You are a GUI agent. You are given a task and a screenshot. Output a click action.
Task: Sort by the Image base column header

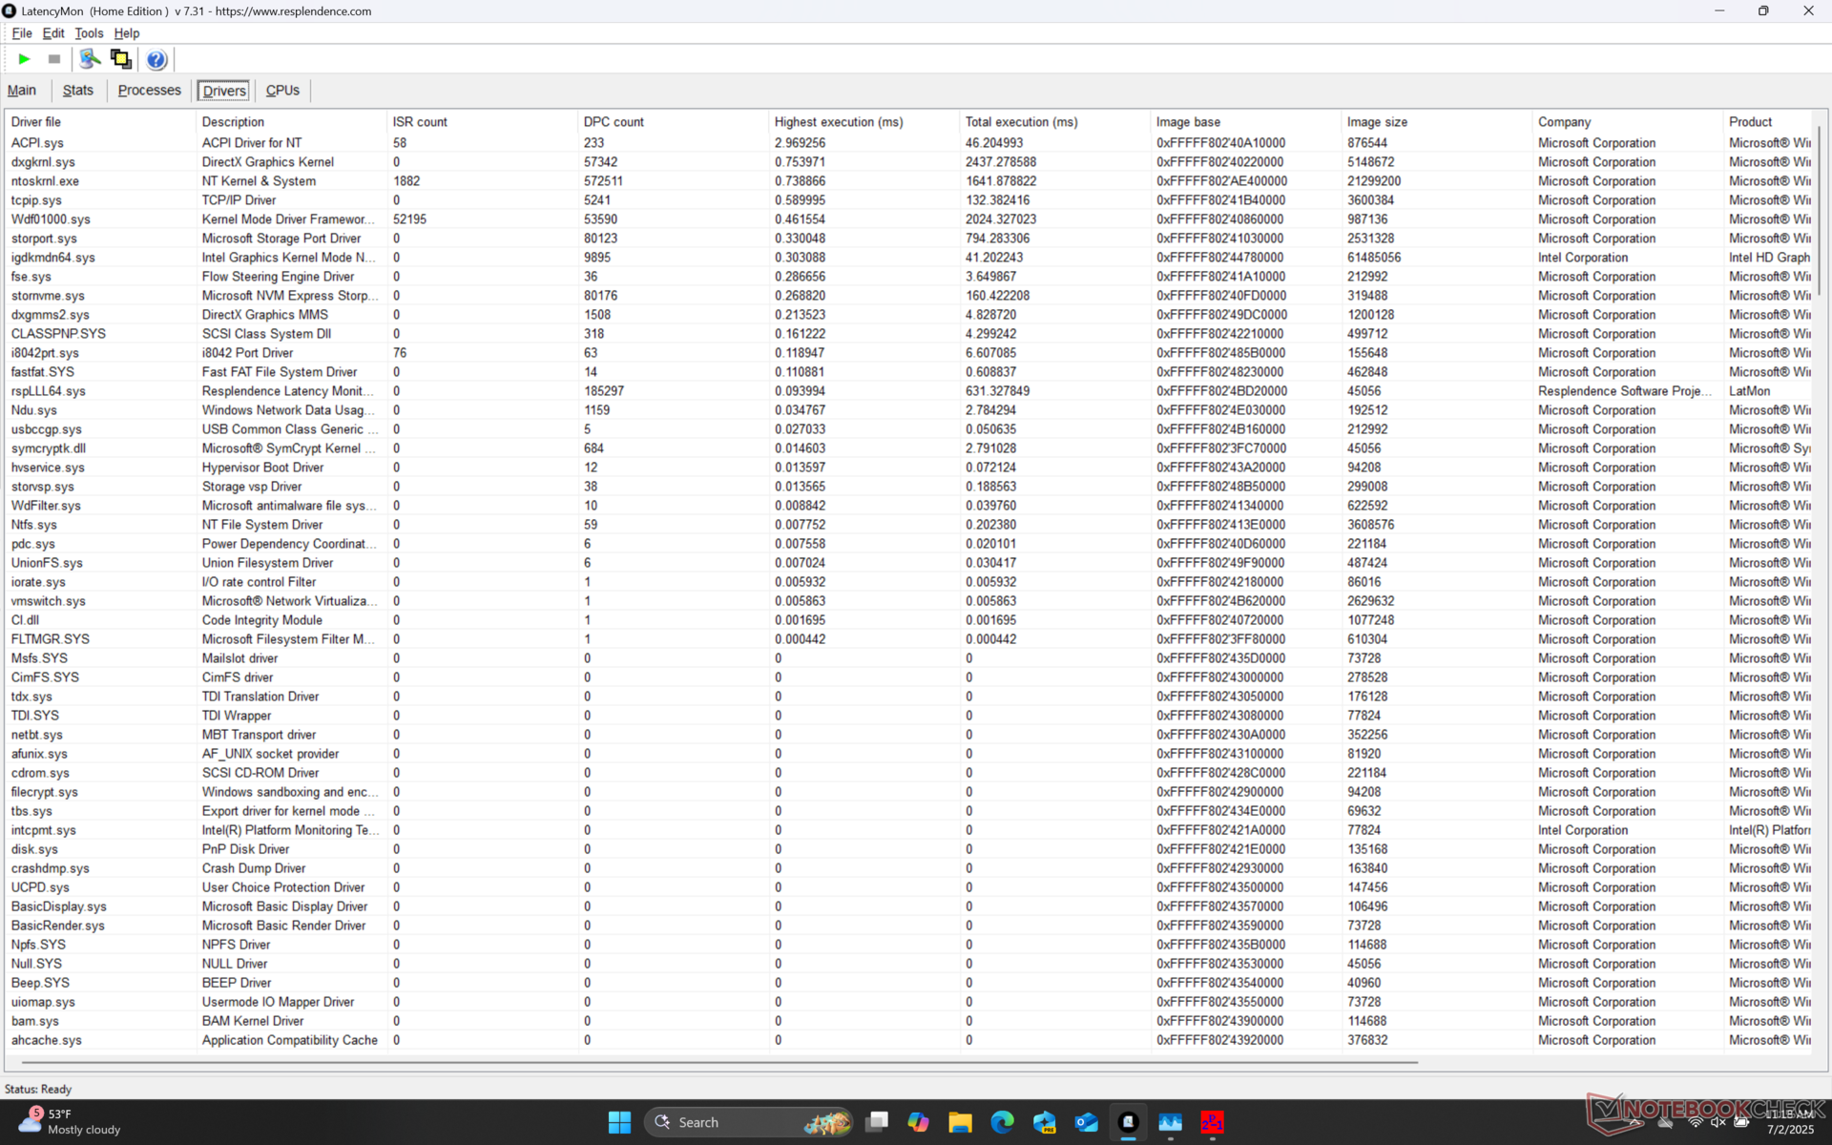pyautogui.click(x=1245, y=122)
